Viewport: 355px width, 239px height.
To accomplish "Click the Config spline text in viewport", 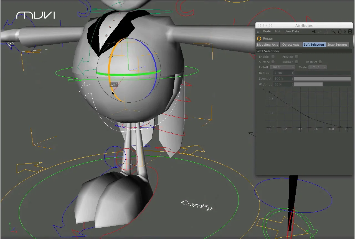I will (197, 206).
